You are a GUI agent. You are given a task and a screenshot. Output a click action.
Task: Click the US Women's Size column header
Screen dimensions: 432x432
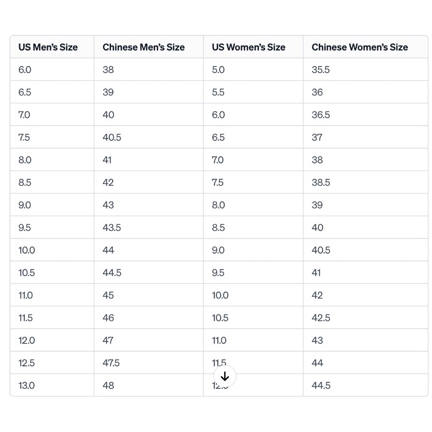(248, 47)
